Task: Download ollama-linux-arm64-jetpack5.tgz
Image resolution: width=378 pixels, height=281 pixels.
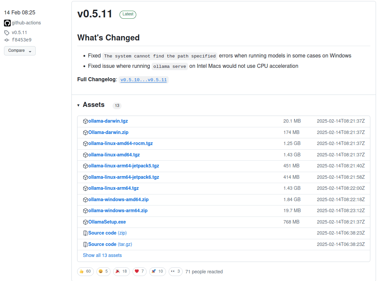Action: point(124,166)
